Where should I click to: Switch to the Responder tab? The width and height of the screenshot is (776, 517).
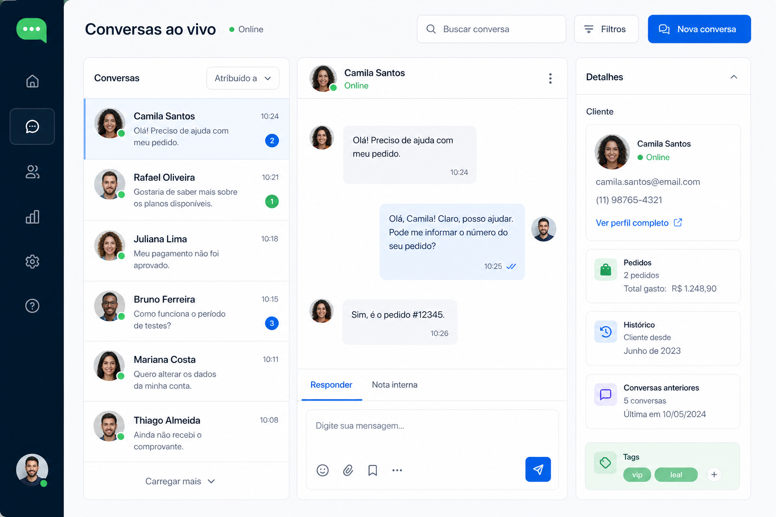331,385
